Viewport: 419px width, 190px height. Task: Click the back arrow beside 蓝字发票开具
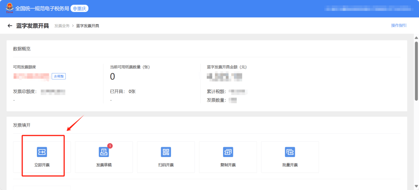10,26
